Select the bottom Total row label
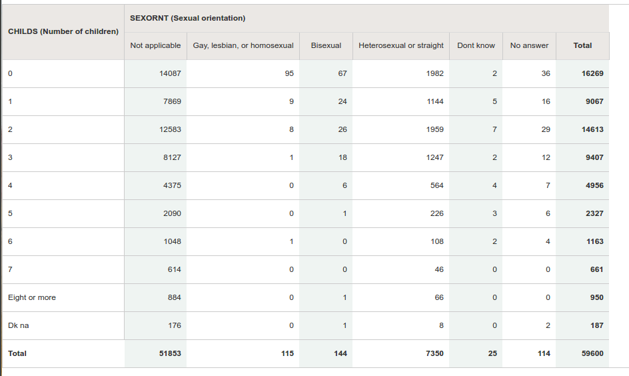629x376 pixels. click(x=17, y=353)
